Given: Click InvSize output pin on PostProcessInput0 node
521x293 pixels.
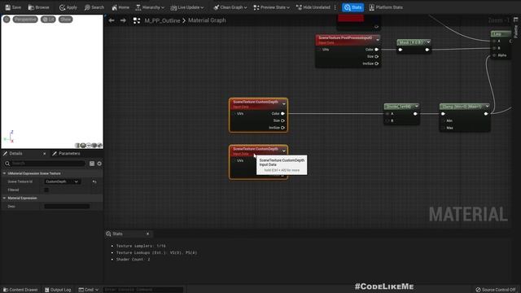Looking at the screenshot, I should (x=376, y=63).
